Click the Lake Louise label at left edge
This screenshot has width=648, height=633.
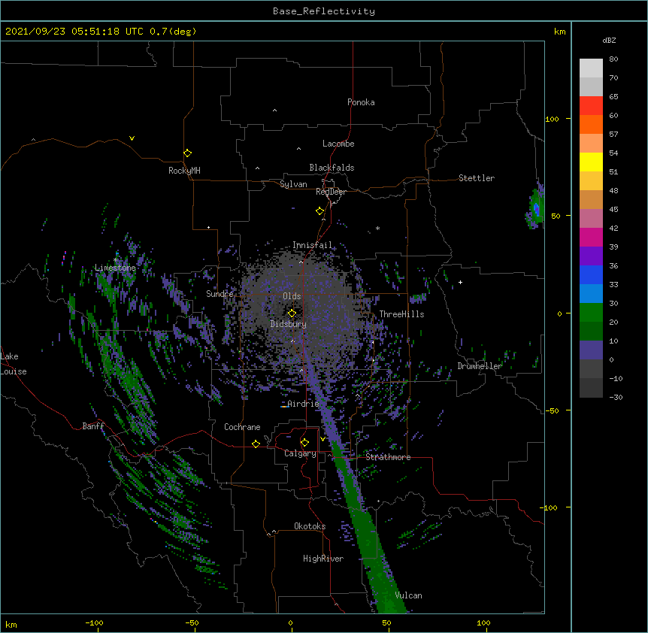point(12,364)
